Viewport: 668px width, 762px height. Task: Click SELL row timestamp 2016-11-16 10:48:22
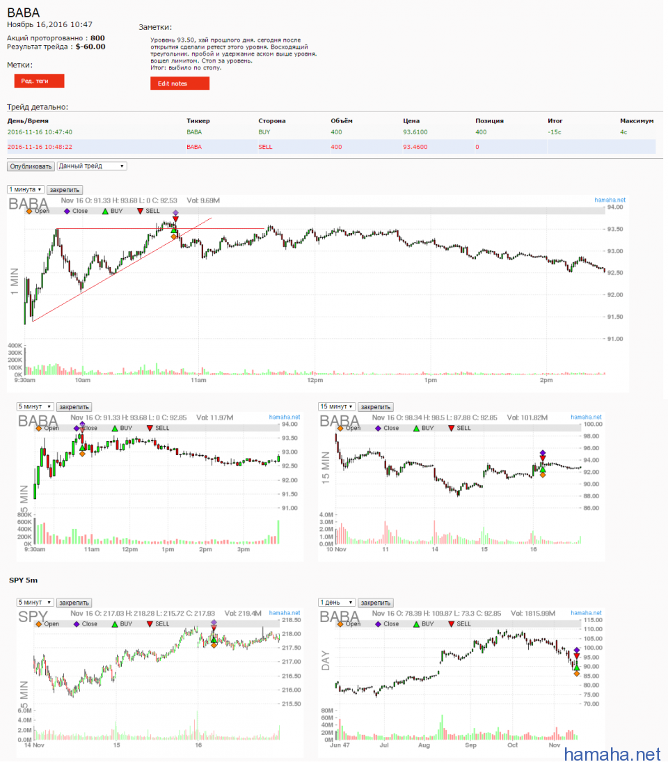tap(40, 147)
